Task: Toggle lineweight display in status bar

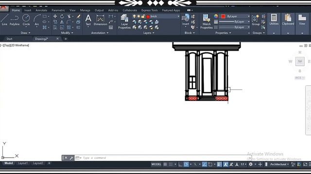Action: click(219, 164)
